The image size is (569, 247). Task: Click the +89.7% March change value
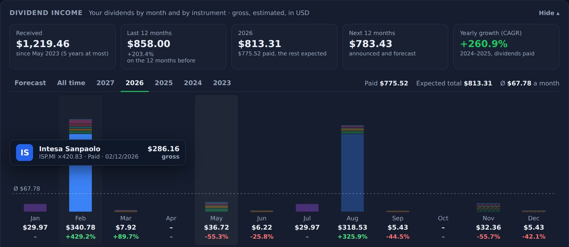126,237
